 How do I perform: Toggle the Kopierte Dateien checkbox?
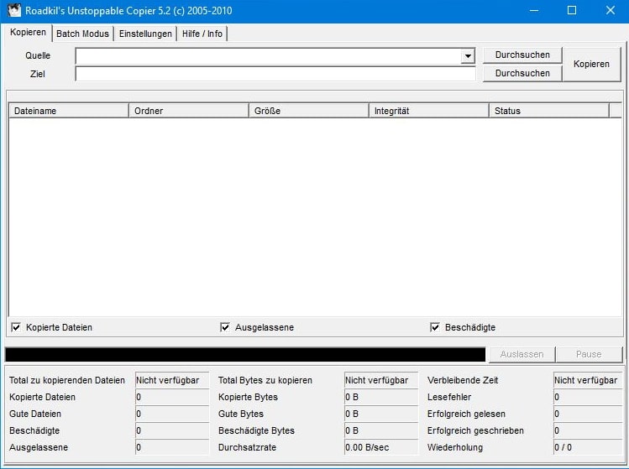coord(16,327)
